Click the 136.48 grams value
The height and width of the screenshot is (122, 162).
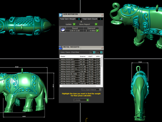click(x=83, y=72)
